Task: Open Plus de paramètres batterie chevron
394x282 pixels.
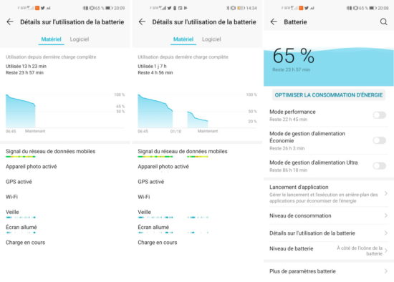Action: click(386, 271)
